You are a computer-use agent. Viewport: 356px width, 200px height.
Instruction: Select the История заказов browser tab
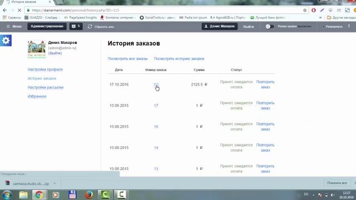tap(27, 2)
